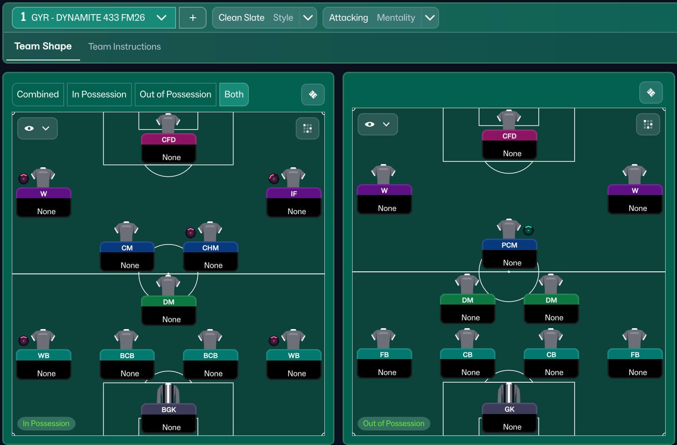677x445 pixels.
Task: Click the pitch icon in right panel
Action: click(651, 93)
